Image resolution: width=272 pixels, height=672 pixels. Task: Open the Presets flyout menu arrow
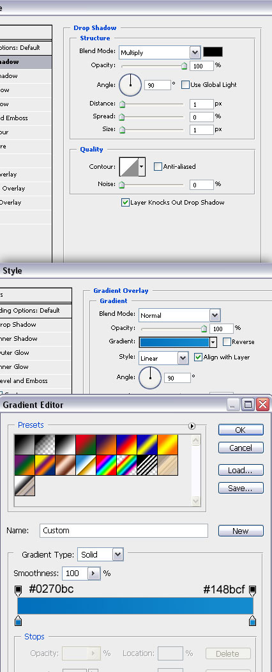pyautogui.click(x=192, y=426)
